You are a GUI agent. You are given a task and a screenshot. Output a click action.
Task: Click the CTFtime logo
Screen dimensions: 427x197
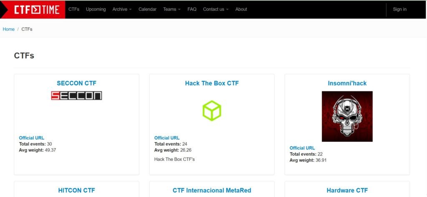click(x=37, y=10)
